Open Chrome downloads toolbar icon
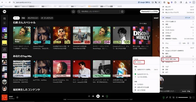 186,2
